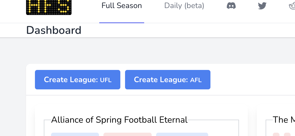Screen dimensions: 295x136
Task: Click the first blue badge under Alliance league
Action: click(75, 134)
